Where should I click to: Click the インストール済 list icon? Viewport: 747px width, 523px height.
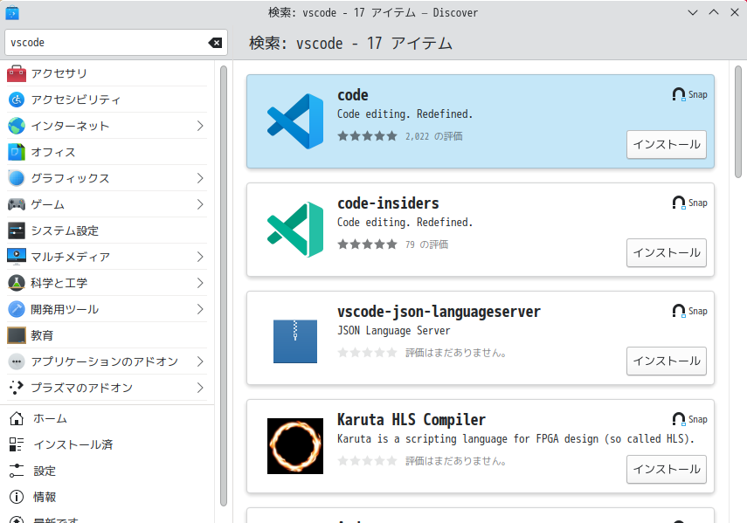[x=17, y=444]
